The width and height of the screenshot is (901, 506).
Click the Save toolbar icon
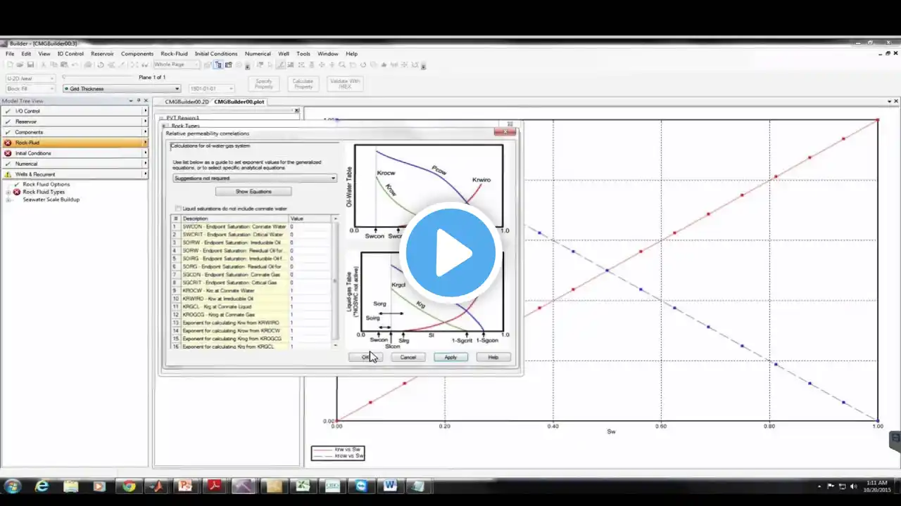[29, 65]
